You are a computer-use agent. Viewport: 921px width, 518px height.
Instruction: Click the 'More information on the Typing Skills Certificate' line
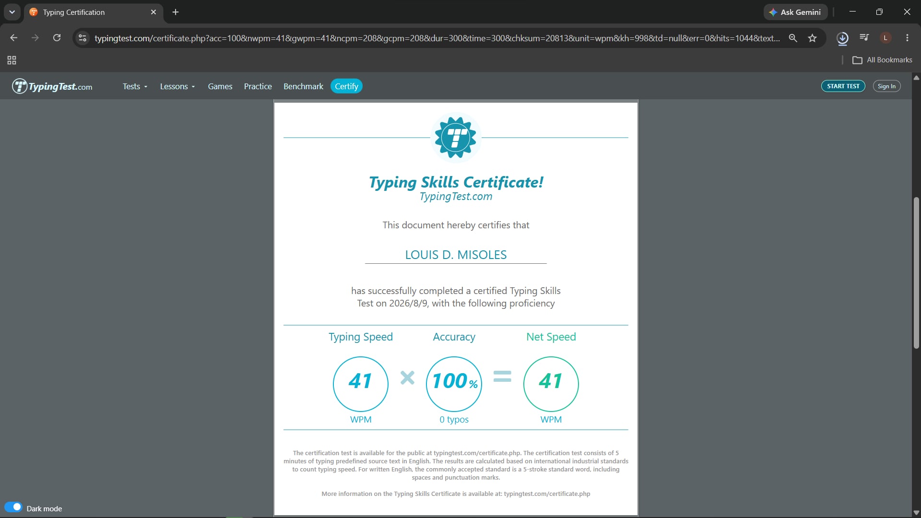point(456,494)
